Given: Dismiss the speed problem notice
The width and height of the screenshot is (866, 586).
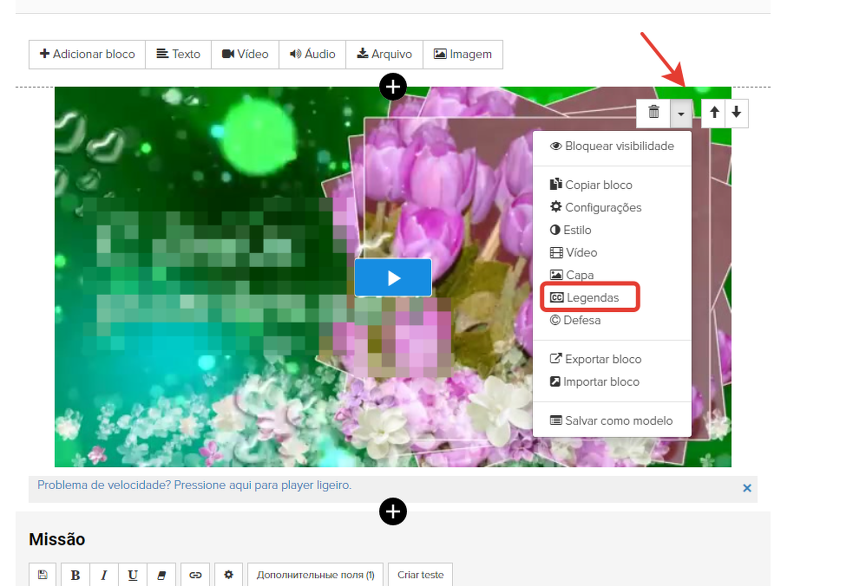Looking at the screenshot, I should [x=747, y=488].
